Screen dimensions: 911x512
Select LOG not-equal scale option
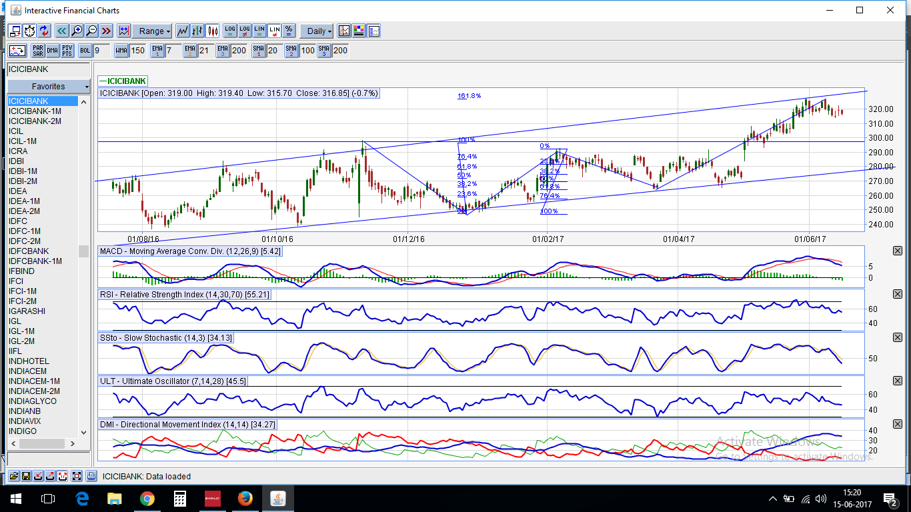[245, 31]
